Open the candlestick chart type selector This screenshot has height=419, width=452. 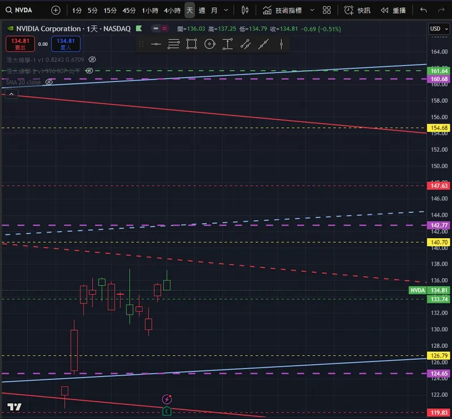coord(245,10)
